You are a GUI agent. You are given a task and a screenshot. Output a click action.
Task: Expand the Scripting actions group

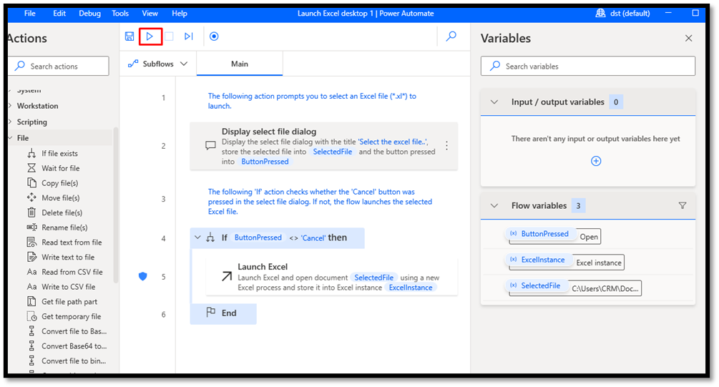click(x=10, y=122)
